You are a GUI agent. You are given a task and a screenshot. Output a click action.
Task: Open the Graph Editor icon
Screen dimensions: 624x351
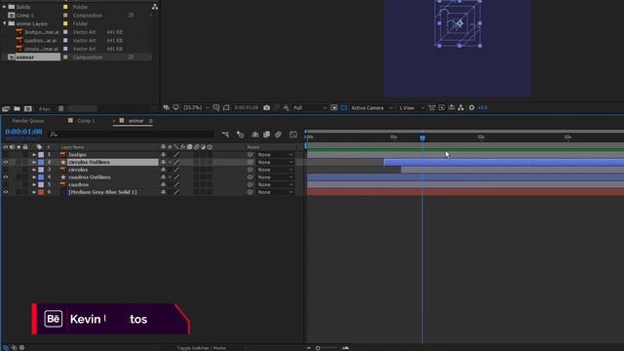[x=293, y=135]
